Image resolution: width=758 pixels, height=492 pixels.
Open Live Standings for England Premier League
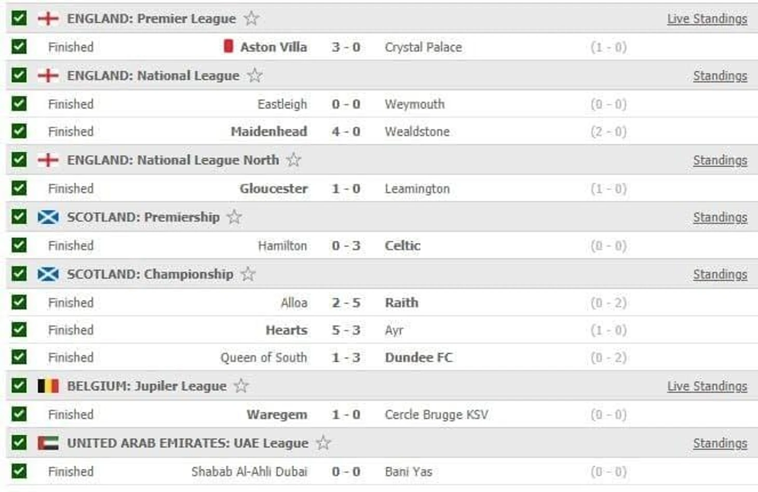[x=707, y=19]
